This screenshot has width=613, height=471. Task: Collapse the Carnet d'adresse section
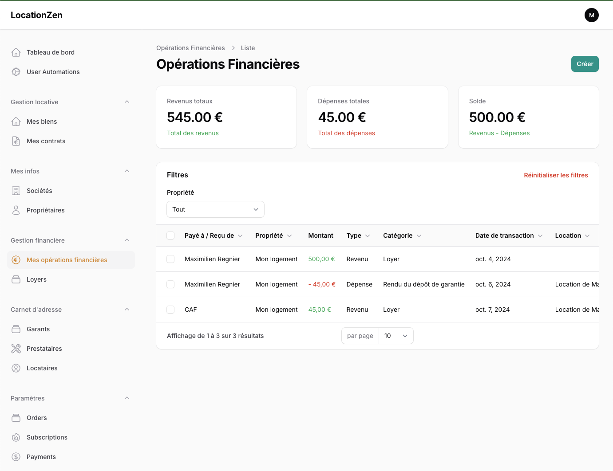click(x=127, y=310)
